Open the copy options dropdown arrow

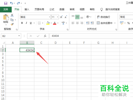(15, 20)
